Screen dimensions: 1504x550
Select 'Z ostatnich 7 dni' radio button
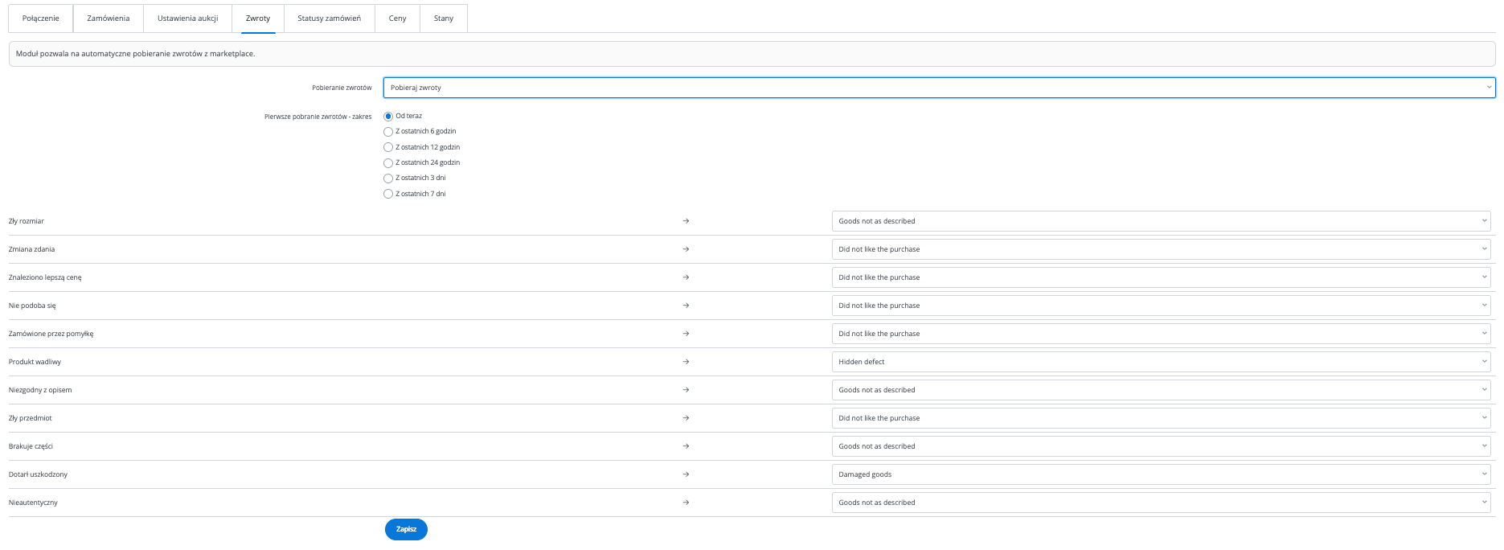(388, 195)
